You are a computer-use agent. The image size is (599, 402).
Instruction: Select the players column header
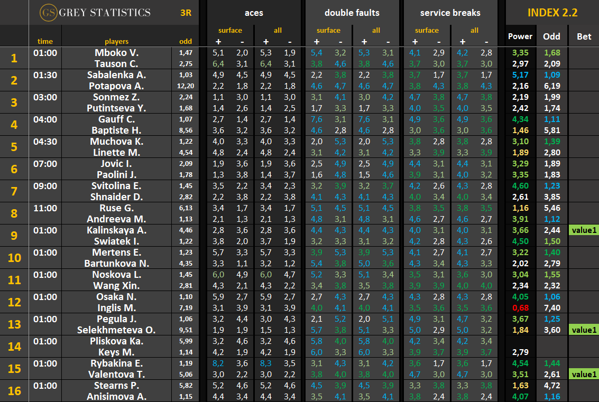click(x=116, y=41)
